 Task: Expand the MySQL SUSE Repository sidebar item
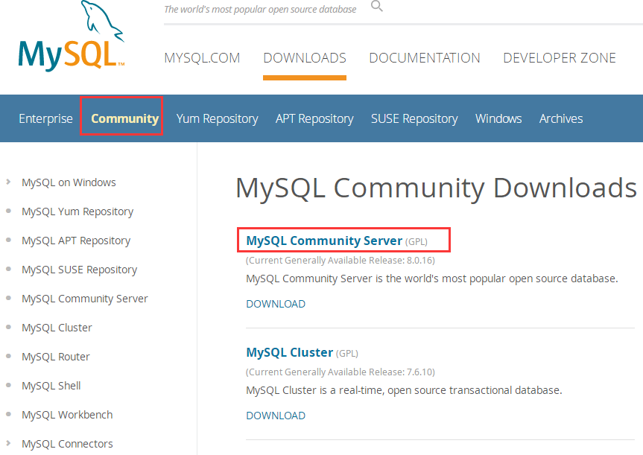coord(9,269)
